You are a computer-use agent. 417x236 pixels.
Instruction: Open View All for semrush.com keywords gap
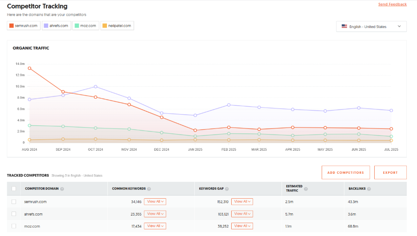[x=242, y=201]
